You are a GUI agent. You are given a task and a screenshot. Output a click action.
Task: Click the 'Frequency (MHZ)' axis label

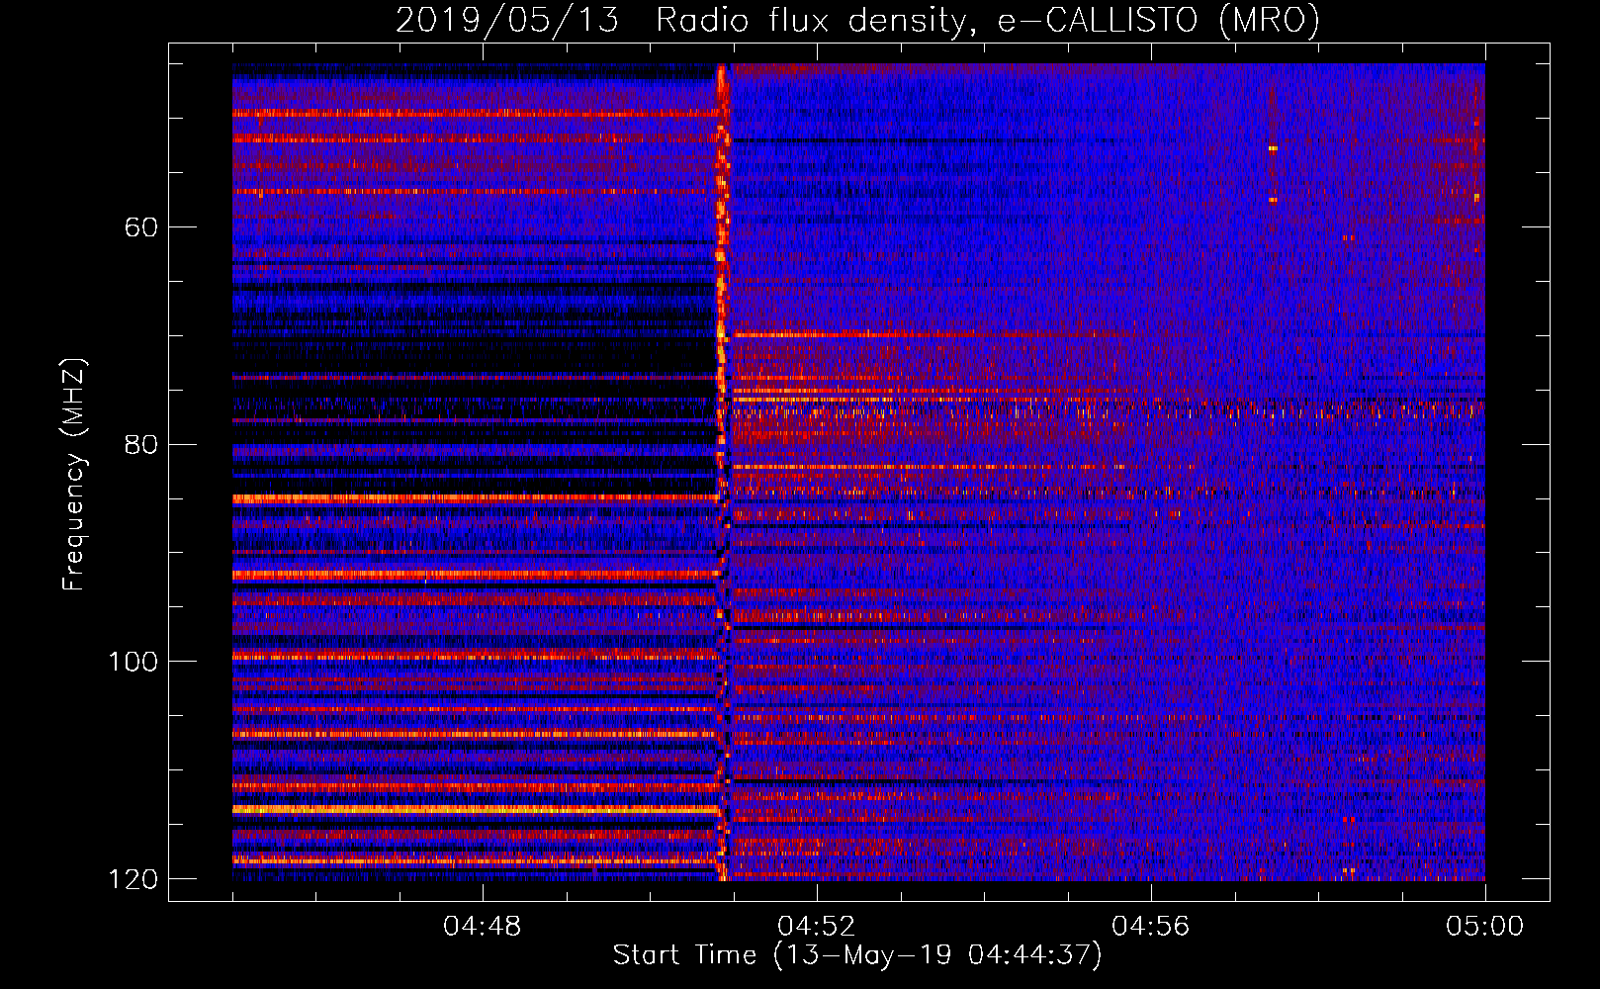(x=72, y=474)
